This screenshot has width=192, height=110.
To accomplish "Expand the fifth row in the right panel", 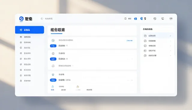I will (x=170, y=56).
